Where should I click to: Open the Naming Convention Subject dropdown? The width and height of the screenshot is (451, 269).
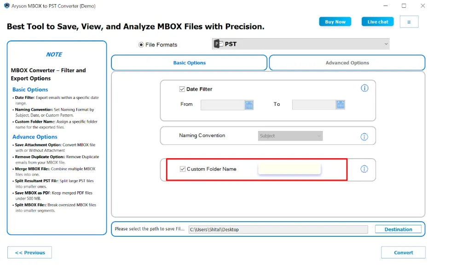click(x=290, y=136)
